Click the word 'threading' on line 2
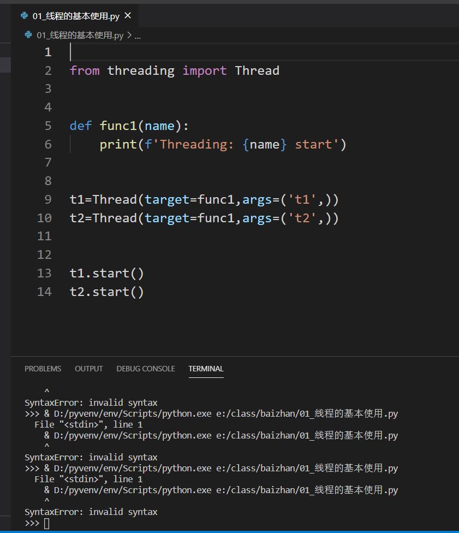The height and width of the screenshot is (533, 459). [141, 70]
